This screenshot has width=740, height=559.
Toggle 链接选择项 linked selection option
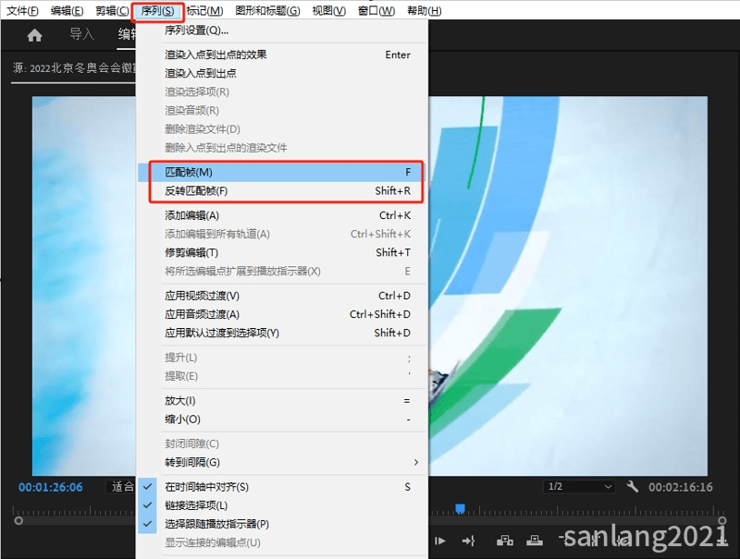click(147, 505)
